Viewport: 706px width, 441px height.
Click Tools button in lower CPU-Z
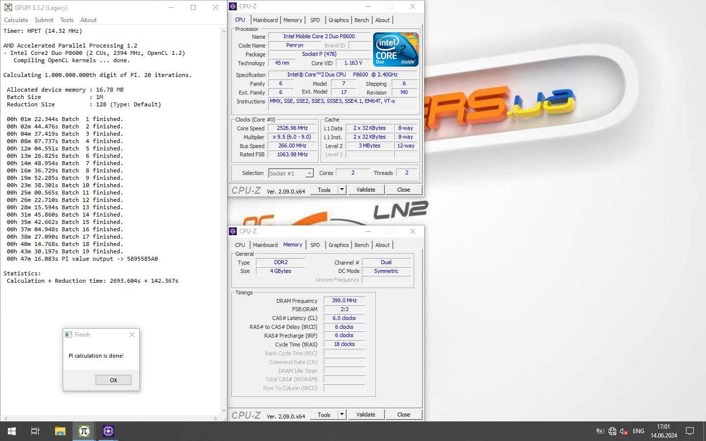(324, 415)
